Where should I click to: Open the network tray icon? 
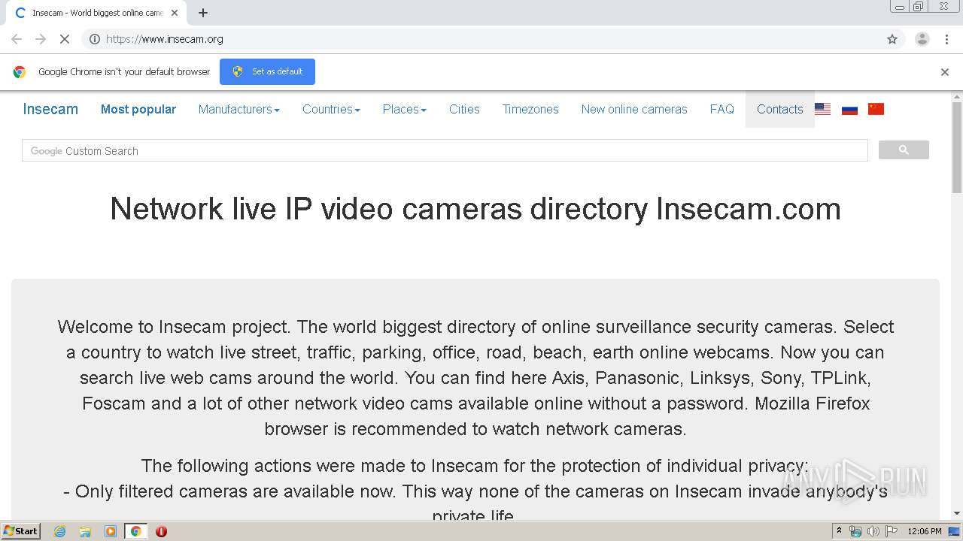(855, 531)
